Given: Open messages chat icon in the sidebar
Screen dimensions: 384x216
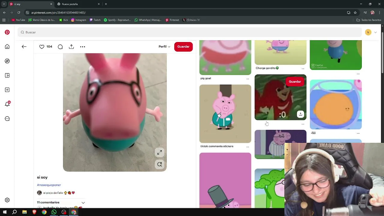Looking at the screenshot, I should pos(7,118).
